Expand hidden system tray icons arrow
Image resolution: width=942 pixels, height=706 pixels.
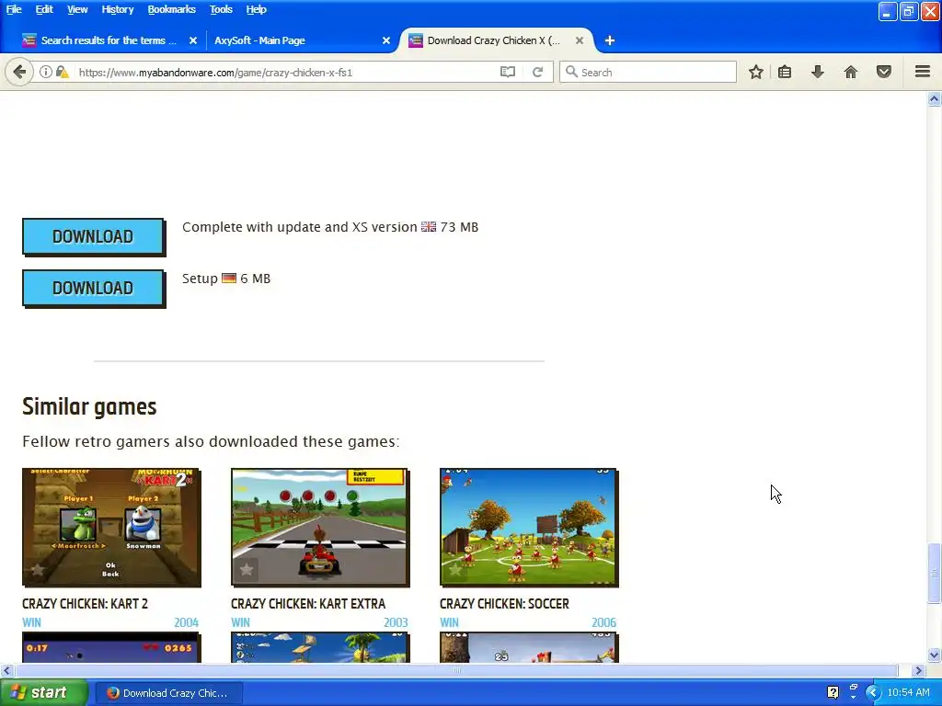[x=873, y=692]
